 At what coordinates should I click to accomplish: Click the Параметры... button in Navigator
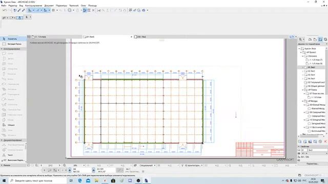[x=312, y=164]
